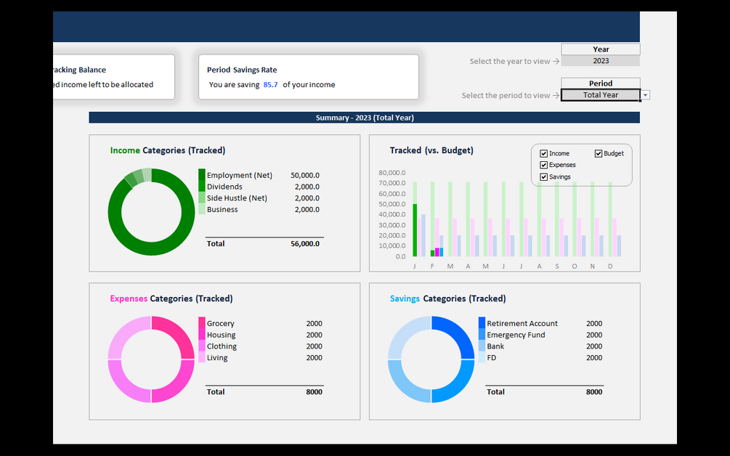The width and height of the screenshot is (730, 456).
Task: Click the Summary - 2023 header bar
Action: click(x=365, y=117)
